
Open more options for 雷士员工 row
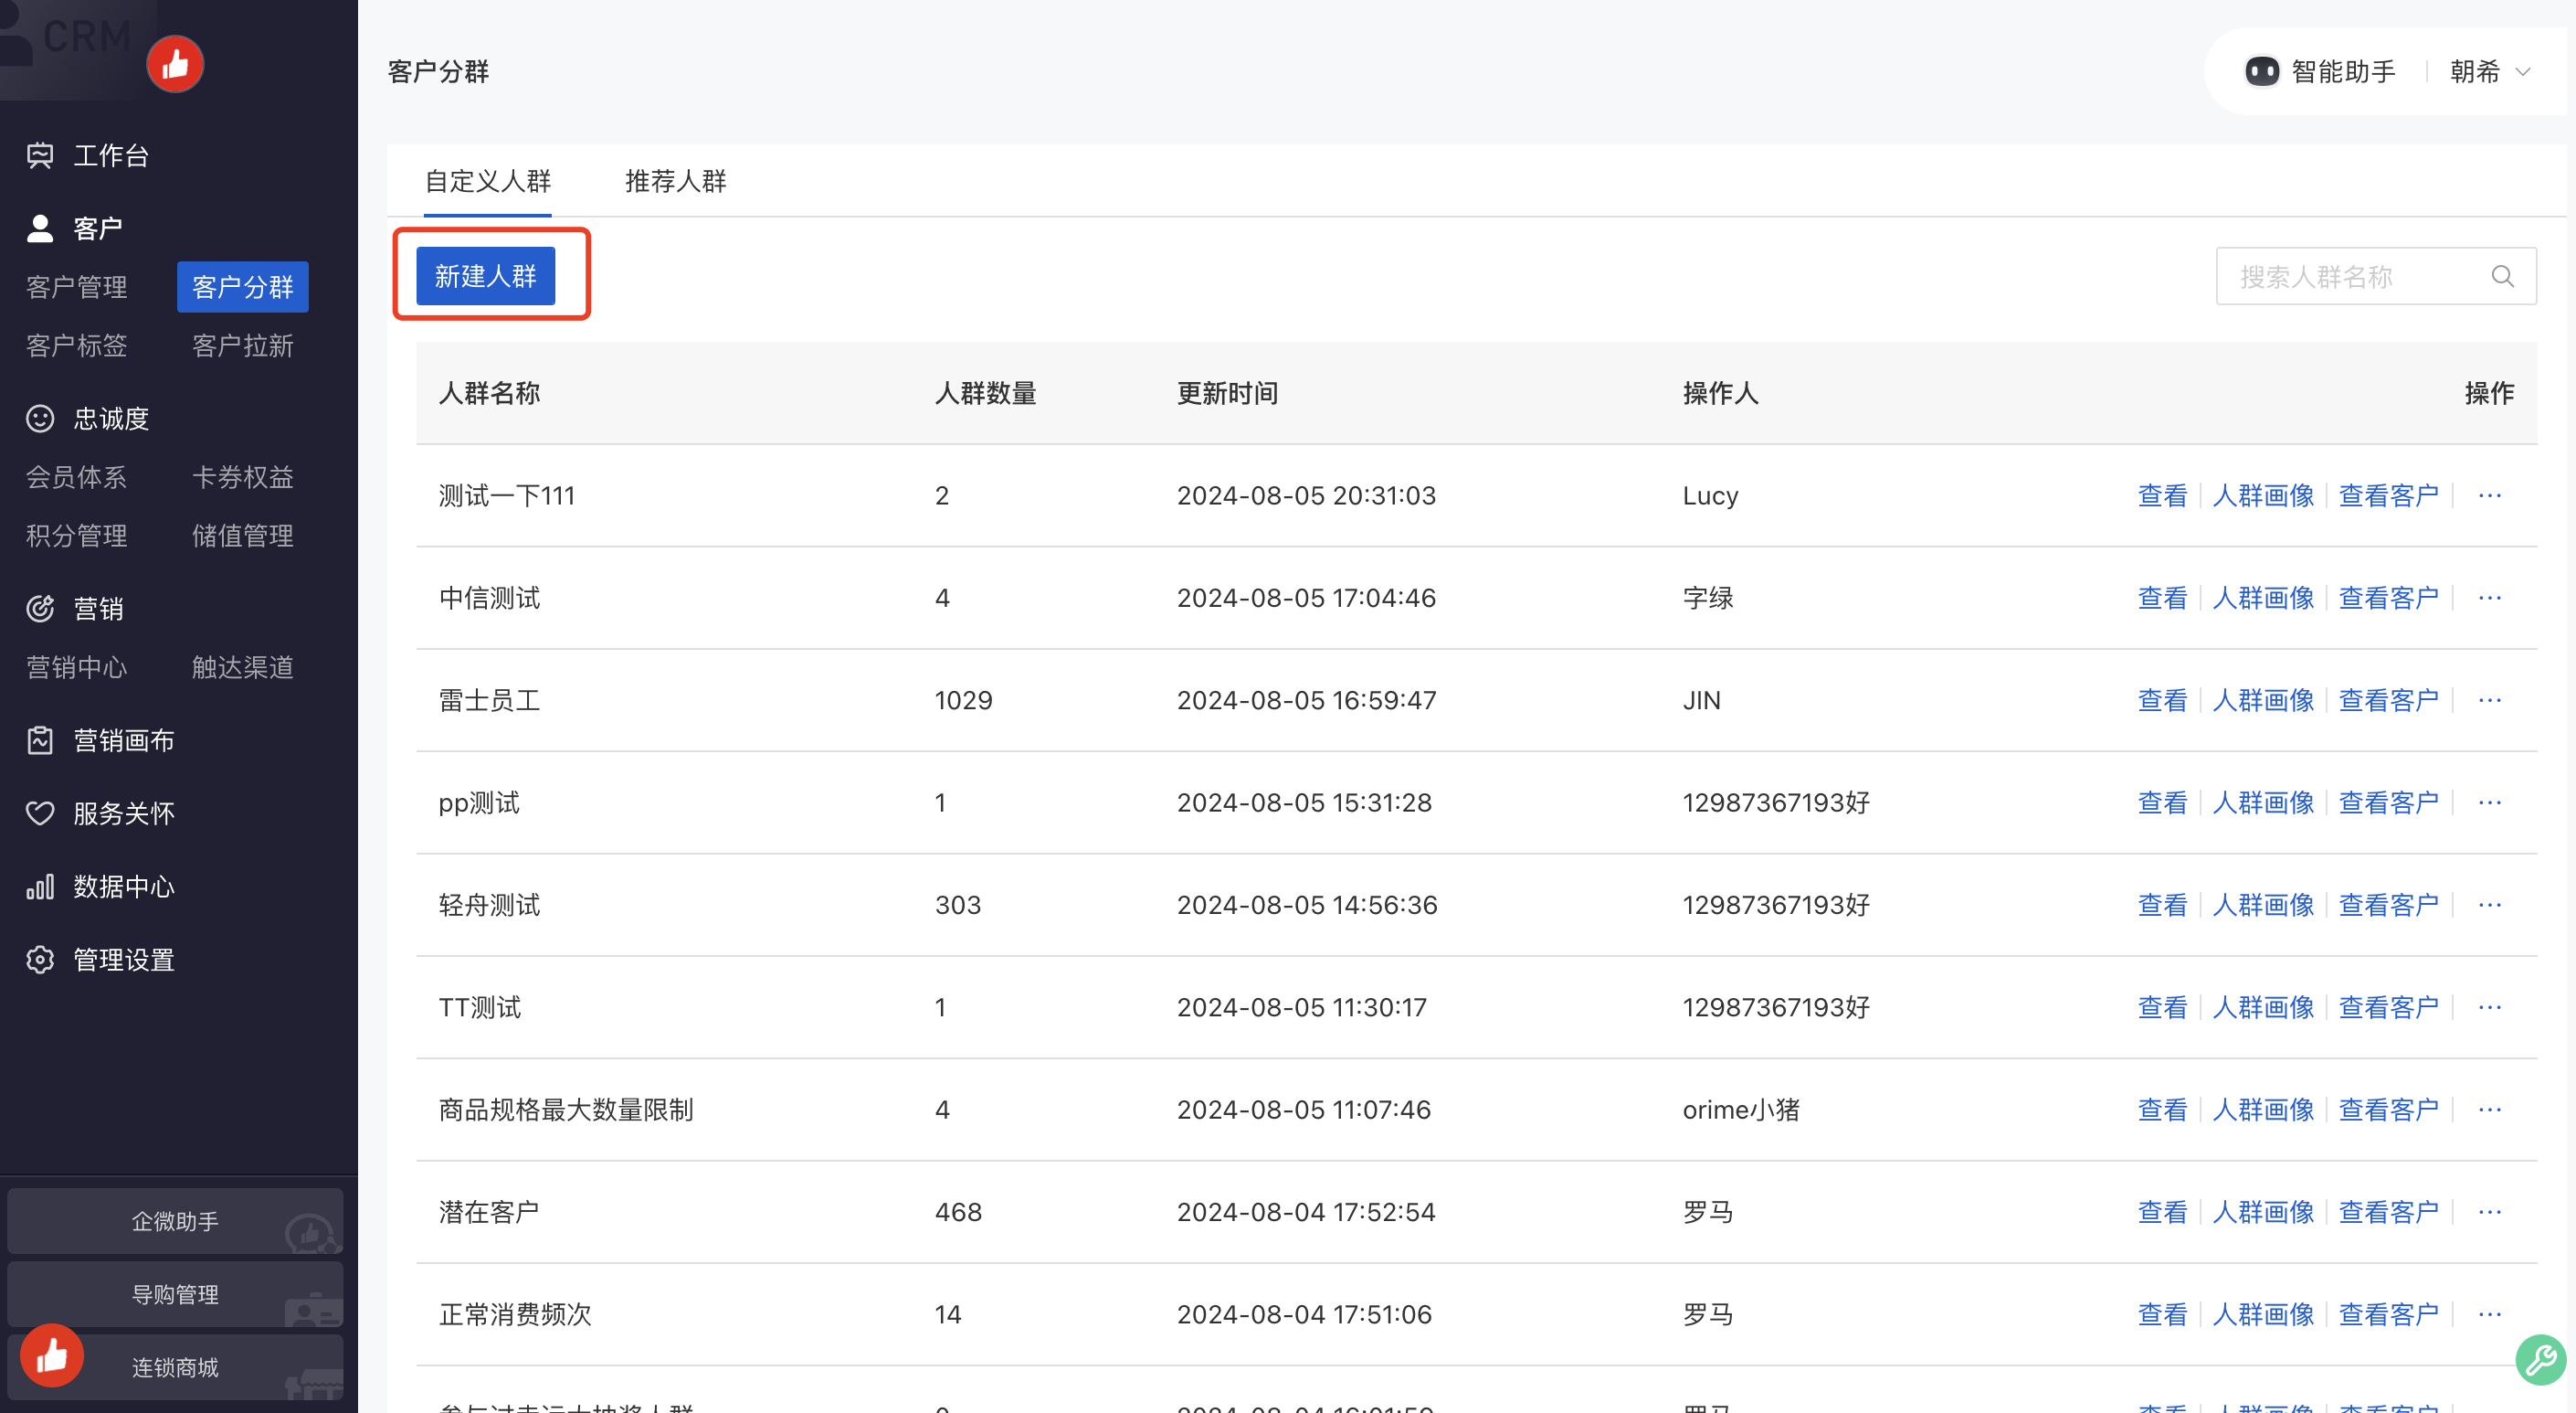pyautogui.click(x=2490, y=700)
